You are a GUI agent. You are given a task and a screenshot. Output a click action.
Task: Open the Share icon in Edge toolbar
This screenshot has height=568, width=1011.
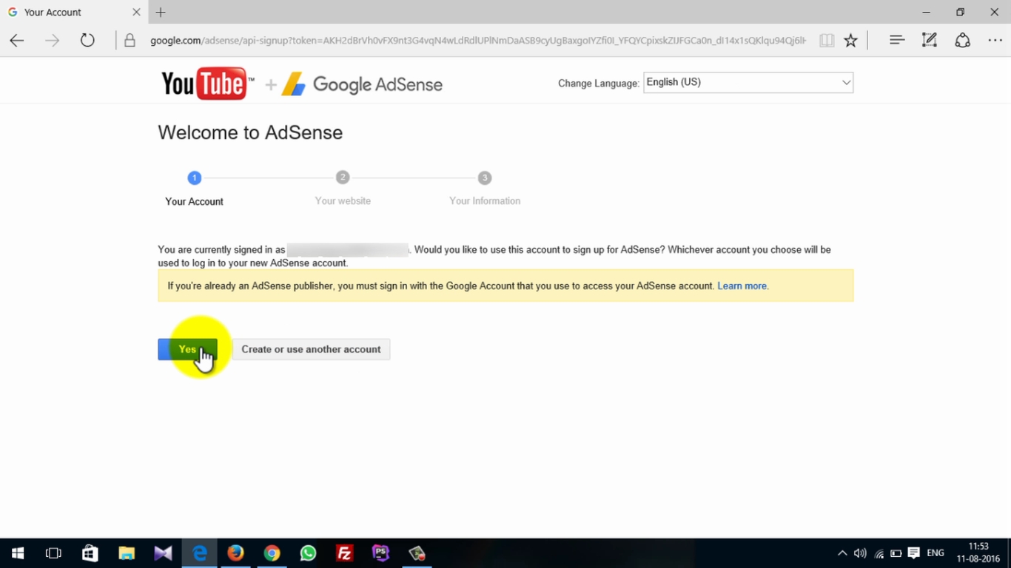(962, 41)
